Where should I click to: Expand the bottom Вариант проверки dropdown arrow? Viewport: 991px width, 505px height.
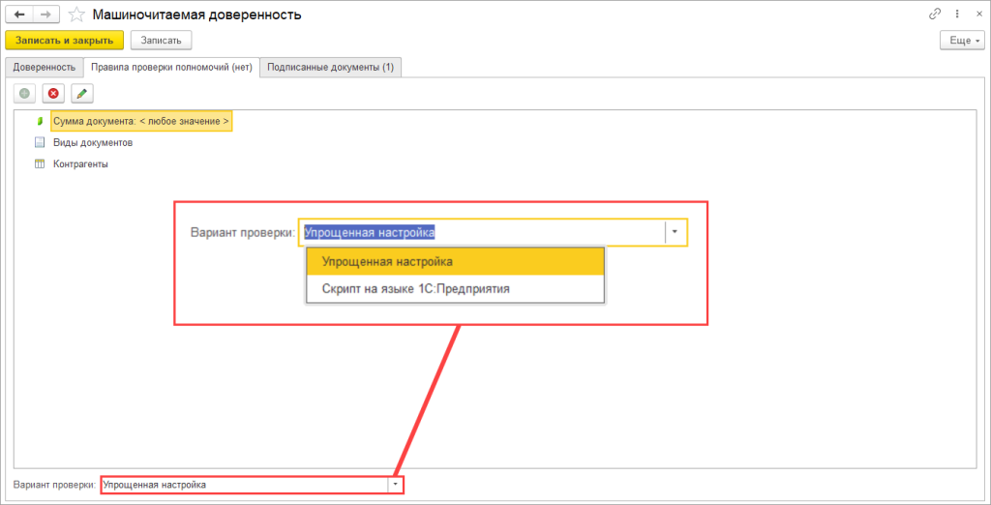[396, 485]
